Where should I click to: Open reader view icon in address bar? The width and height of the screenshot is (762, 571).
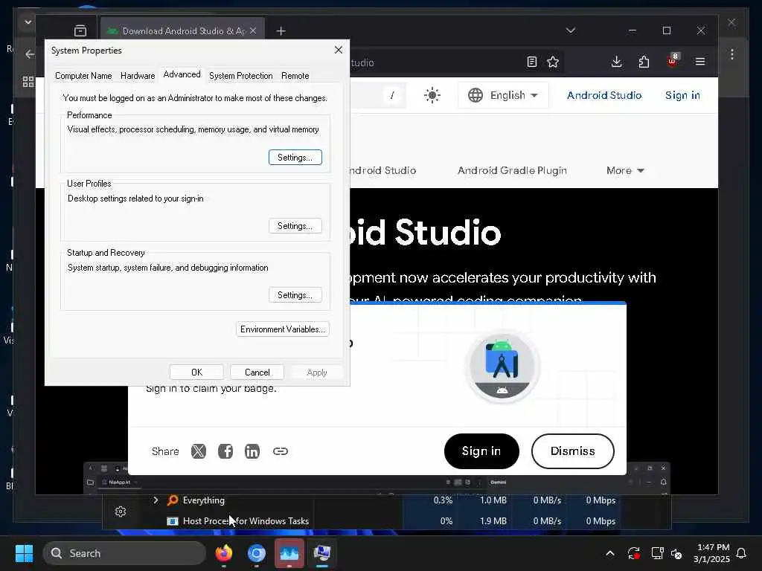532,62
